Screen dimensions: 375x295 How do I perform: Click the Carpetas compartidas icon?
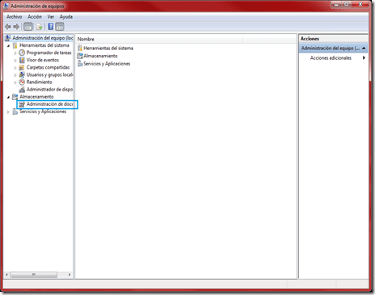click(x=22, y=67)
